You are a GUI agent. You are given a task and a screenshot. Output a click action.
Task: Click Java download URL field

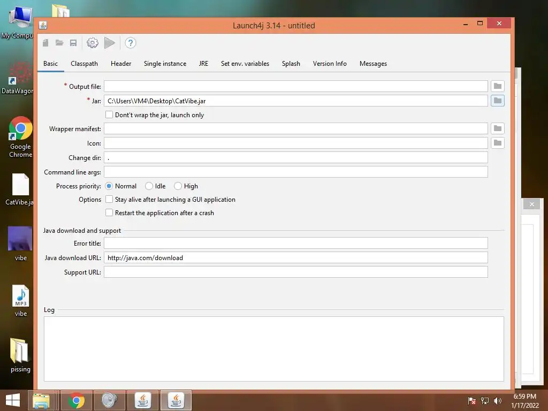click(295, 257)
